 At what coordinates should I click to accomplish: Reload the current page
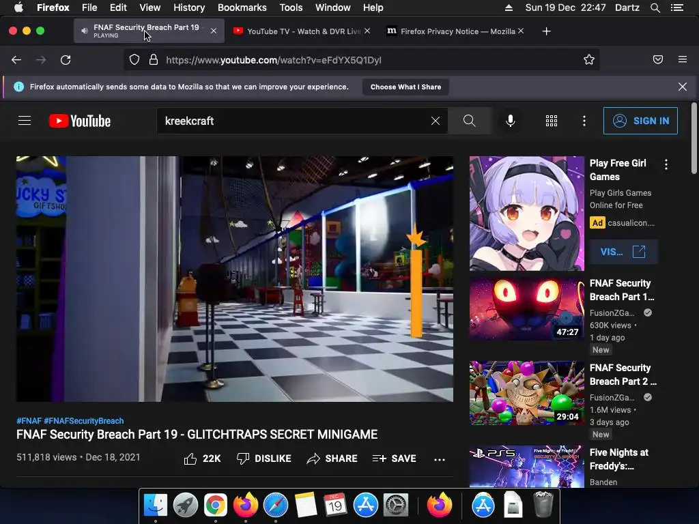(x=66, y=60)
